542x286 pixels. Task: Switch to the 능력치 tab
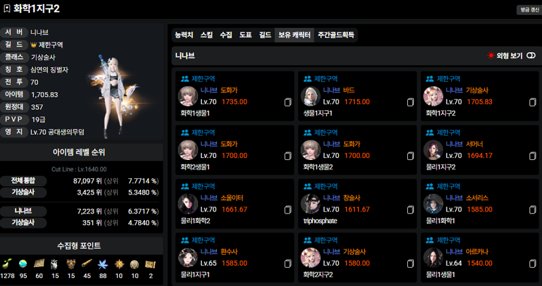click(184, 35)
